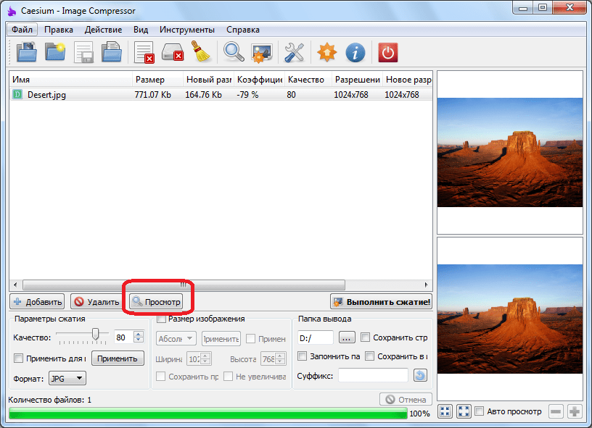Click the blue info About icon
The height and width of the screenshot is (428, 592).
355,52
